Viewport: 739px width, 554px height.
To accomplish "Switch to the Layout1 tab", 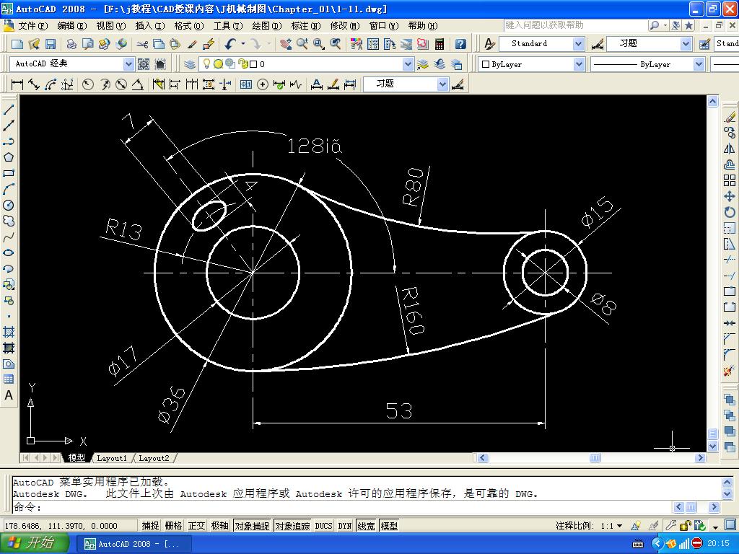I will pos(112,458).
